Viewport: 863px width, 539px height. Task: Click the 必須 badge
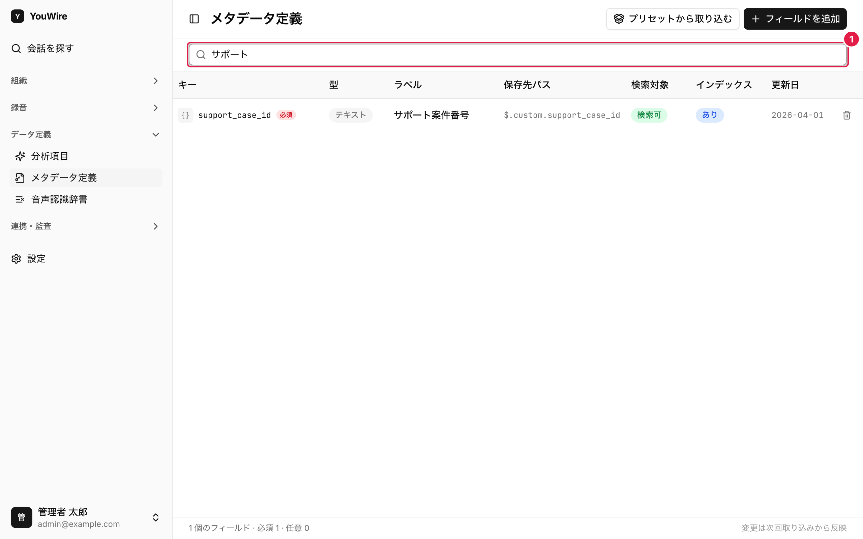coord(286,115)
